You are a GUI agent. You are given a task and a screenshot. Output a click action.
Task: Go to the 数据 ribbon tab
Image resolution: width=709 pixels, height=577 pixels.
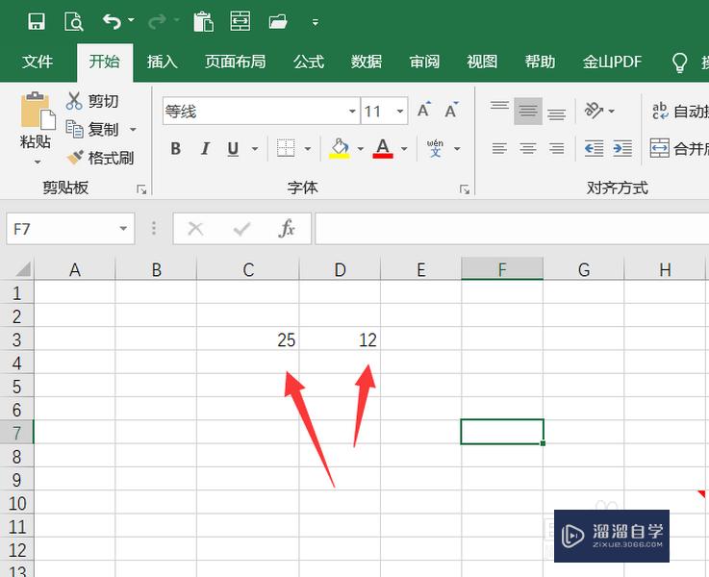click(367, 62)
